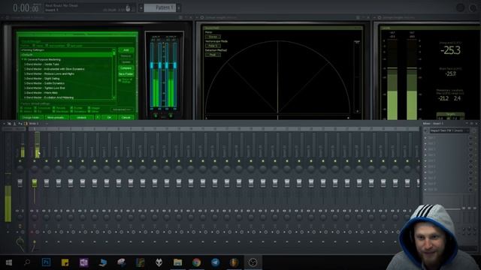Screen dimensions: 481x270
Task: Click the master track volume fader
Action: 20,183
